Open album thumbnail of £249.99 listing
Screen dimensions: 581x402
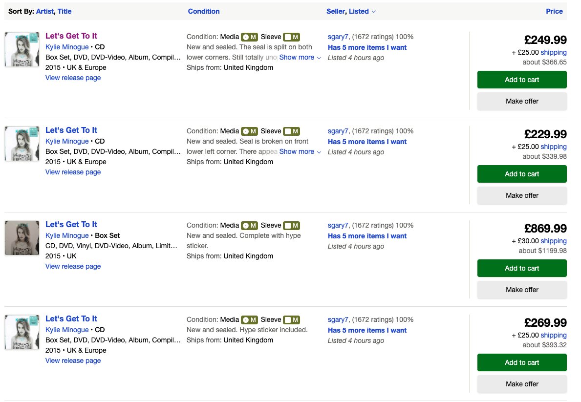[22, 49]
